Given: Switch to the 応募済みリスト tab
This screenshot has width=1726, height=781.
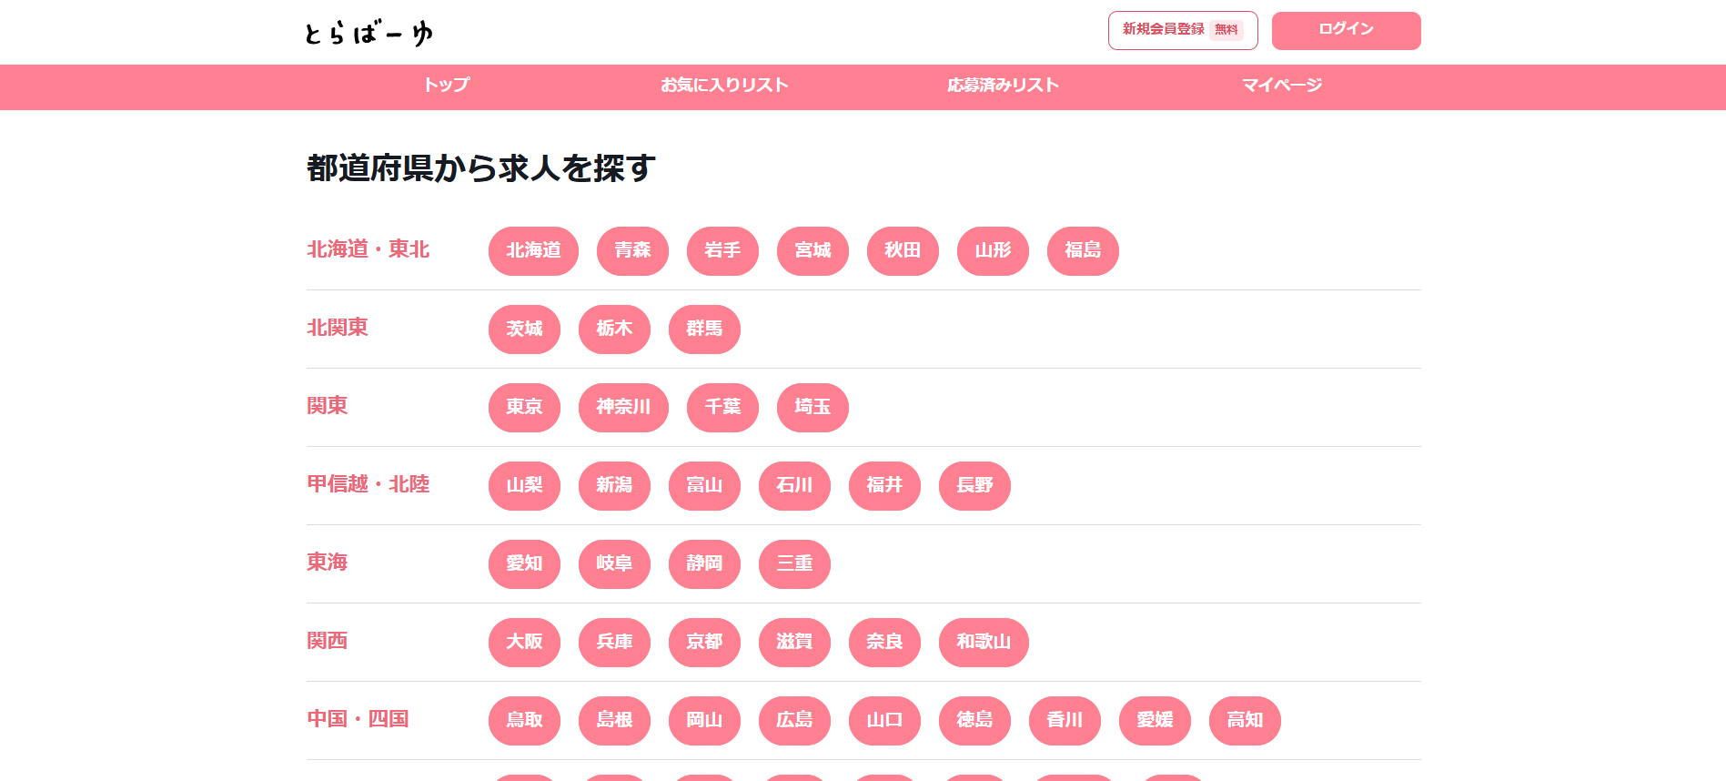Looking at the screenshot, I should [1003, 86].
